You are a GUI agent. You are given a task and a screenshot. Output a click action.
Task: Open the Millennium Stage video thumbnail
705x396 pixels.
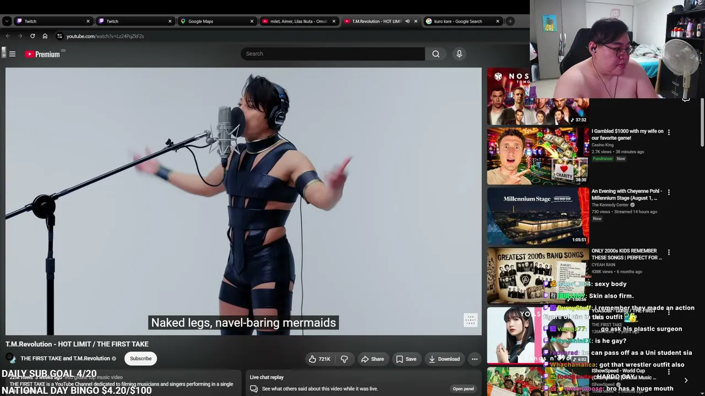pyautogui.click(x=538, y=216)
